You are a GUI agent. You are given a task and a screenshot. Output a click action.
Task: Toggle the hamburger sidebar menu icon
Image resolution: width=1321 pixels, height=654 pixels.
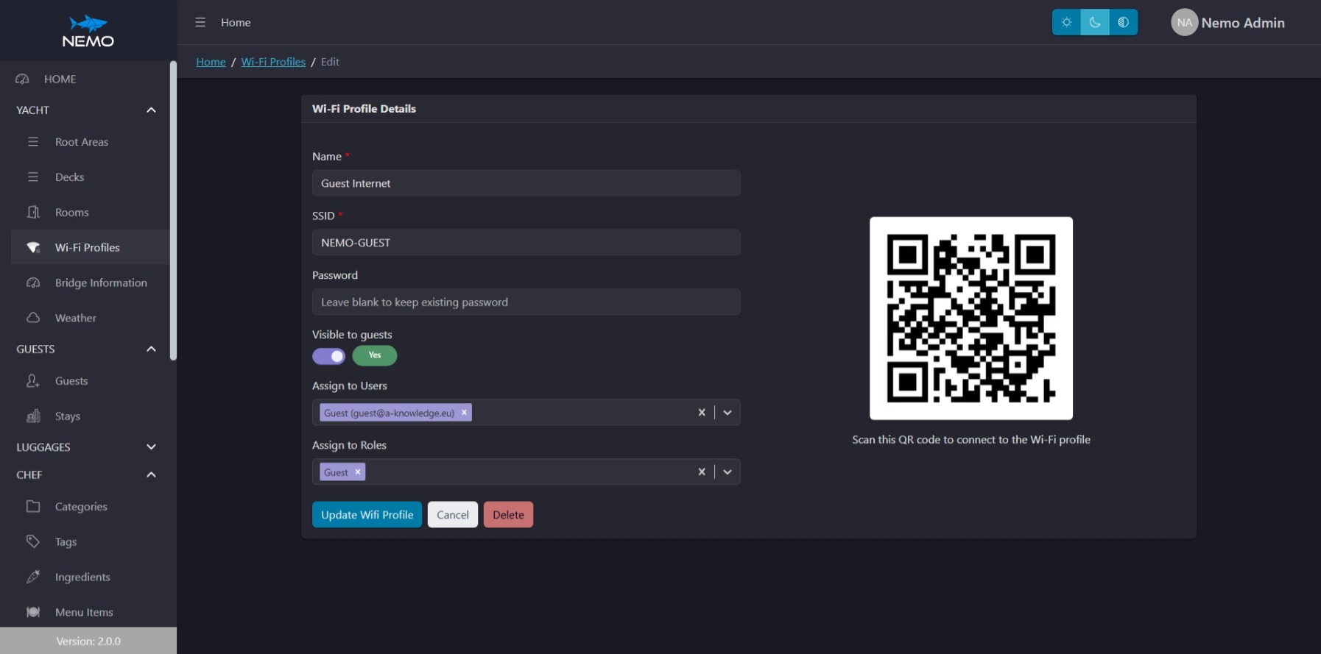coord(200,23)
